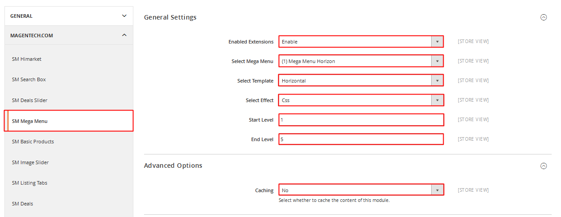Image resolution: width=561 pixels, height=217 pixels.
Task: Click the Start Level input field
Action: point(361,120)
